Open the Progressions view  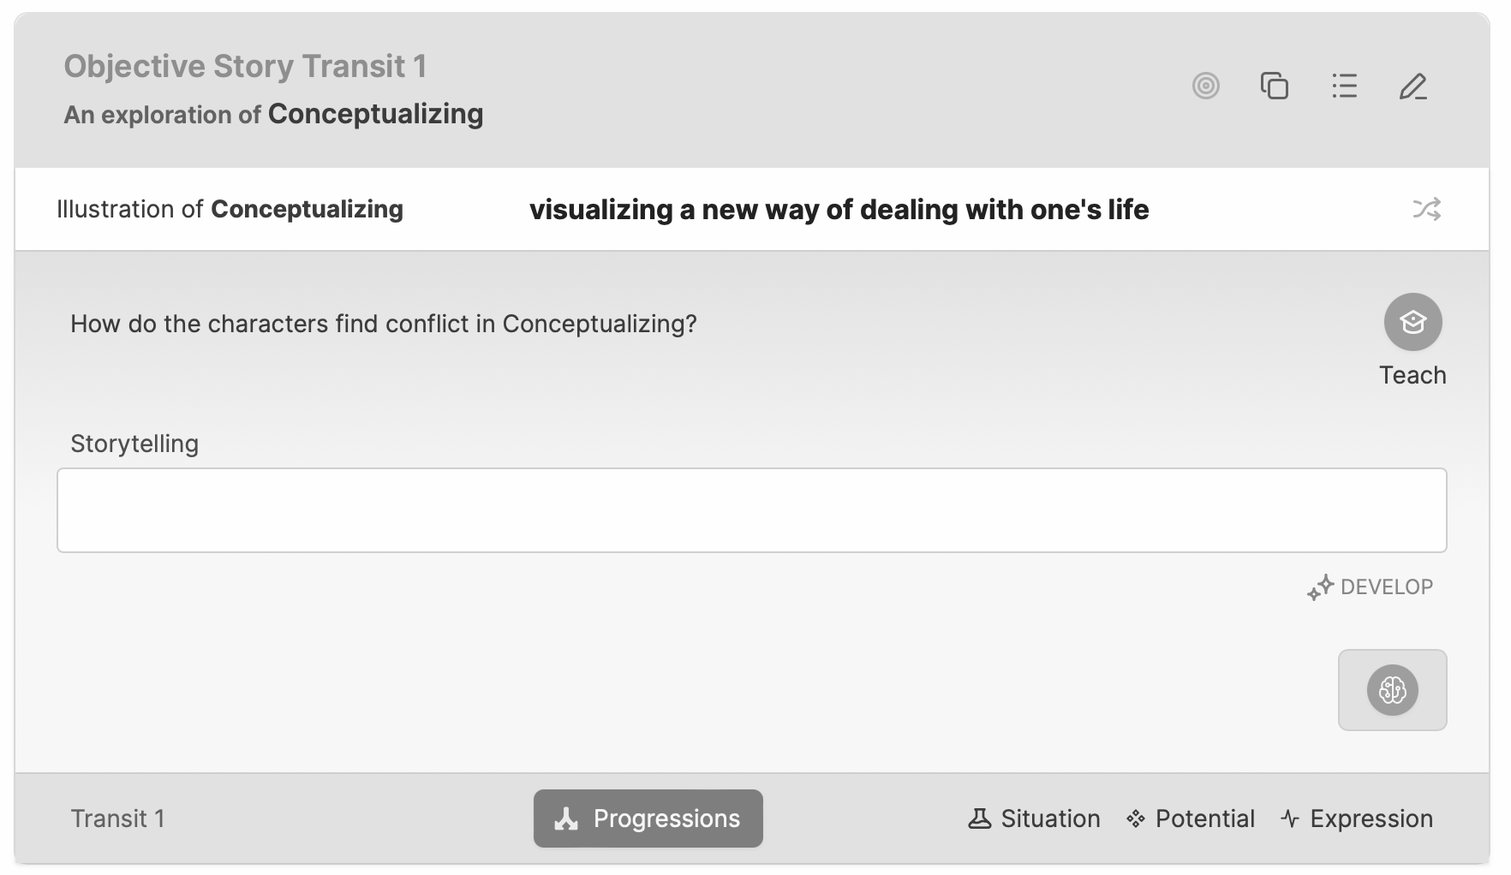coord(648,818)
